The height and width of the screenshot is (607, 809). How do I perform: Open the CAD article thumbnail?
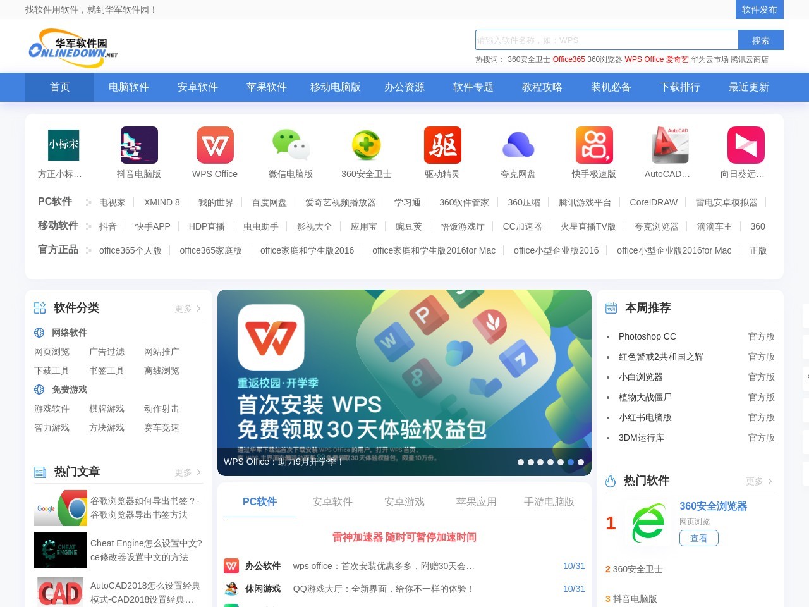[61, 592]
